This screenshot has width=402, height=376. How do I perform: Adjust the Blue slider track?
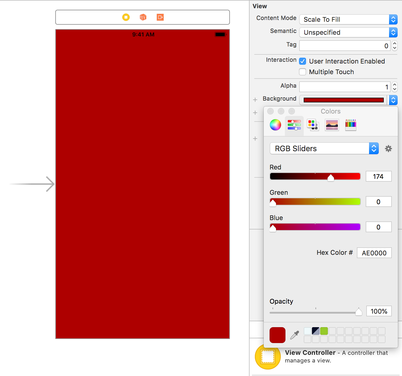tap(315, 227)
